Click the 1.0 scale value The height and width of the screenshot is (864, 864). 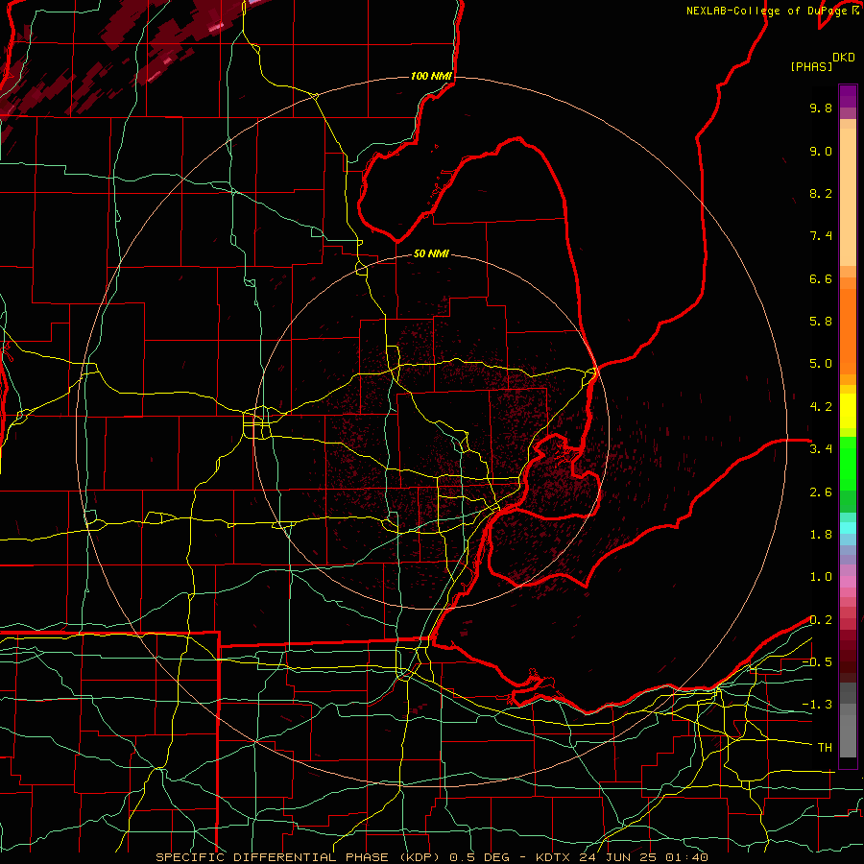(821, 577)
